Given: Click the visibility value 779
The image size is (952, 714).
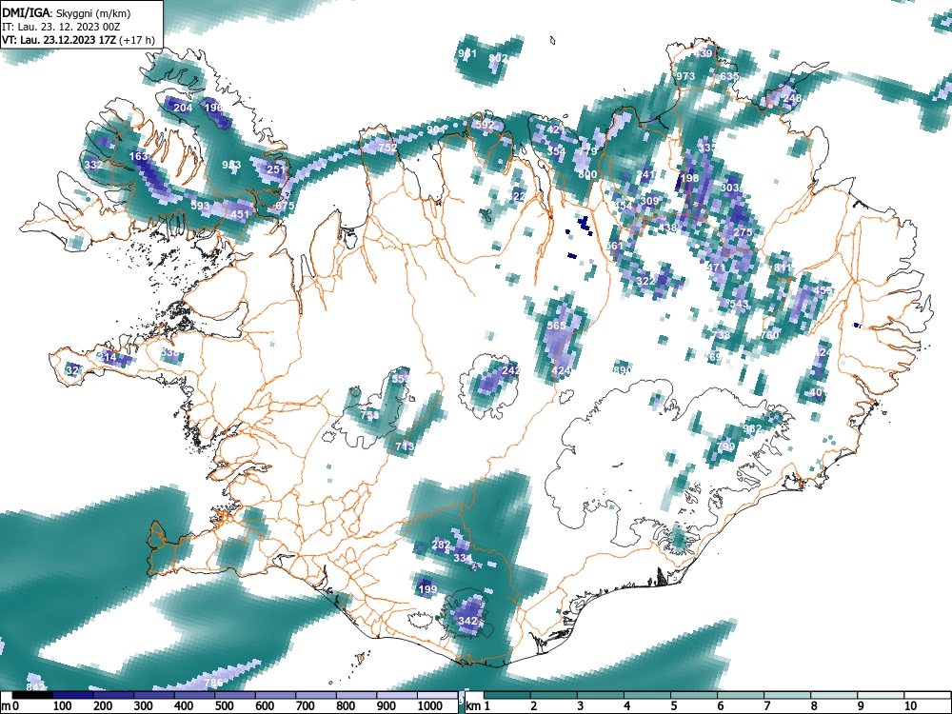Looking at the screenshot, I should 587,151.
